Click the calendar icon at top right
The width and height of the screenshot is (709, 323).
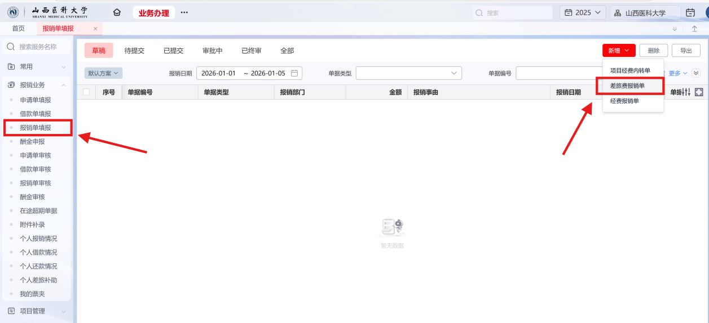coord(690,12)
